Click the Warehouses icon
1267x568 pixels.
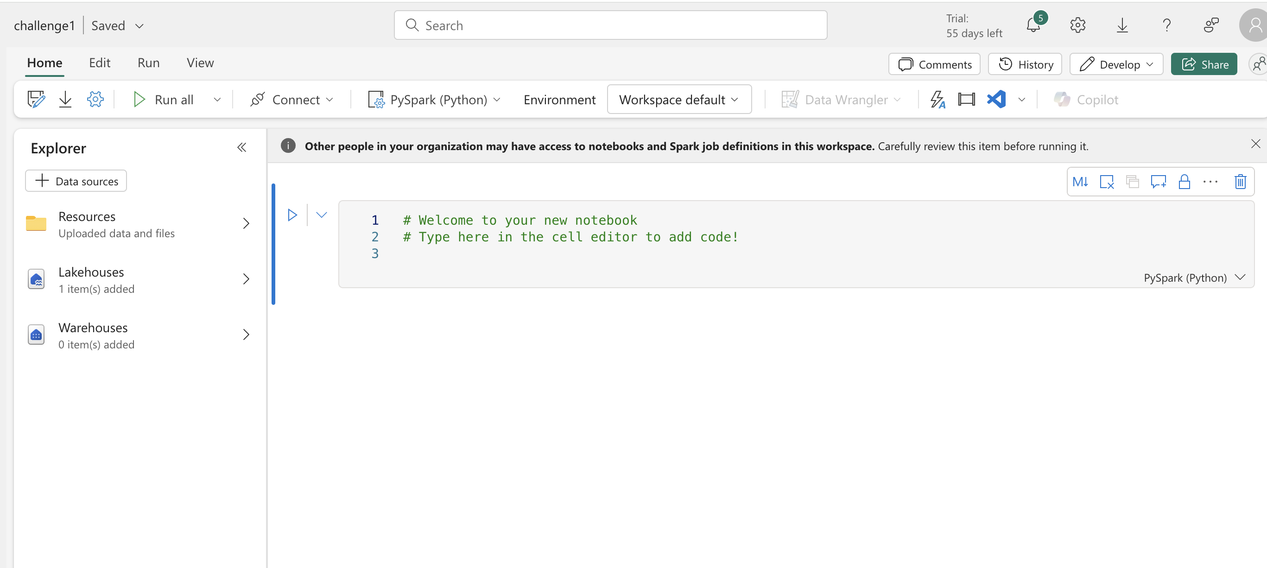(36, 335)
